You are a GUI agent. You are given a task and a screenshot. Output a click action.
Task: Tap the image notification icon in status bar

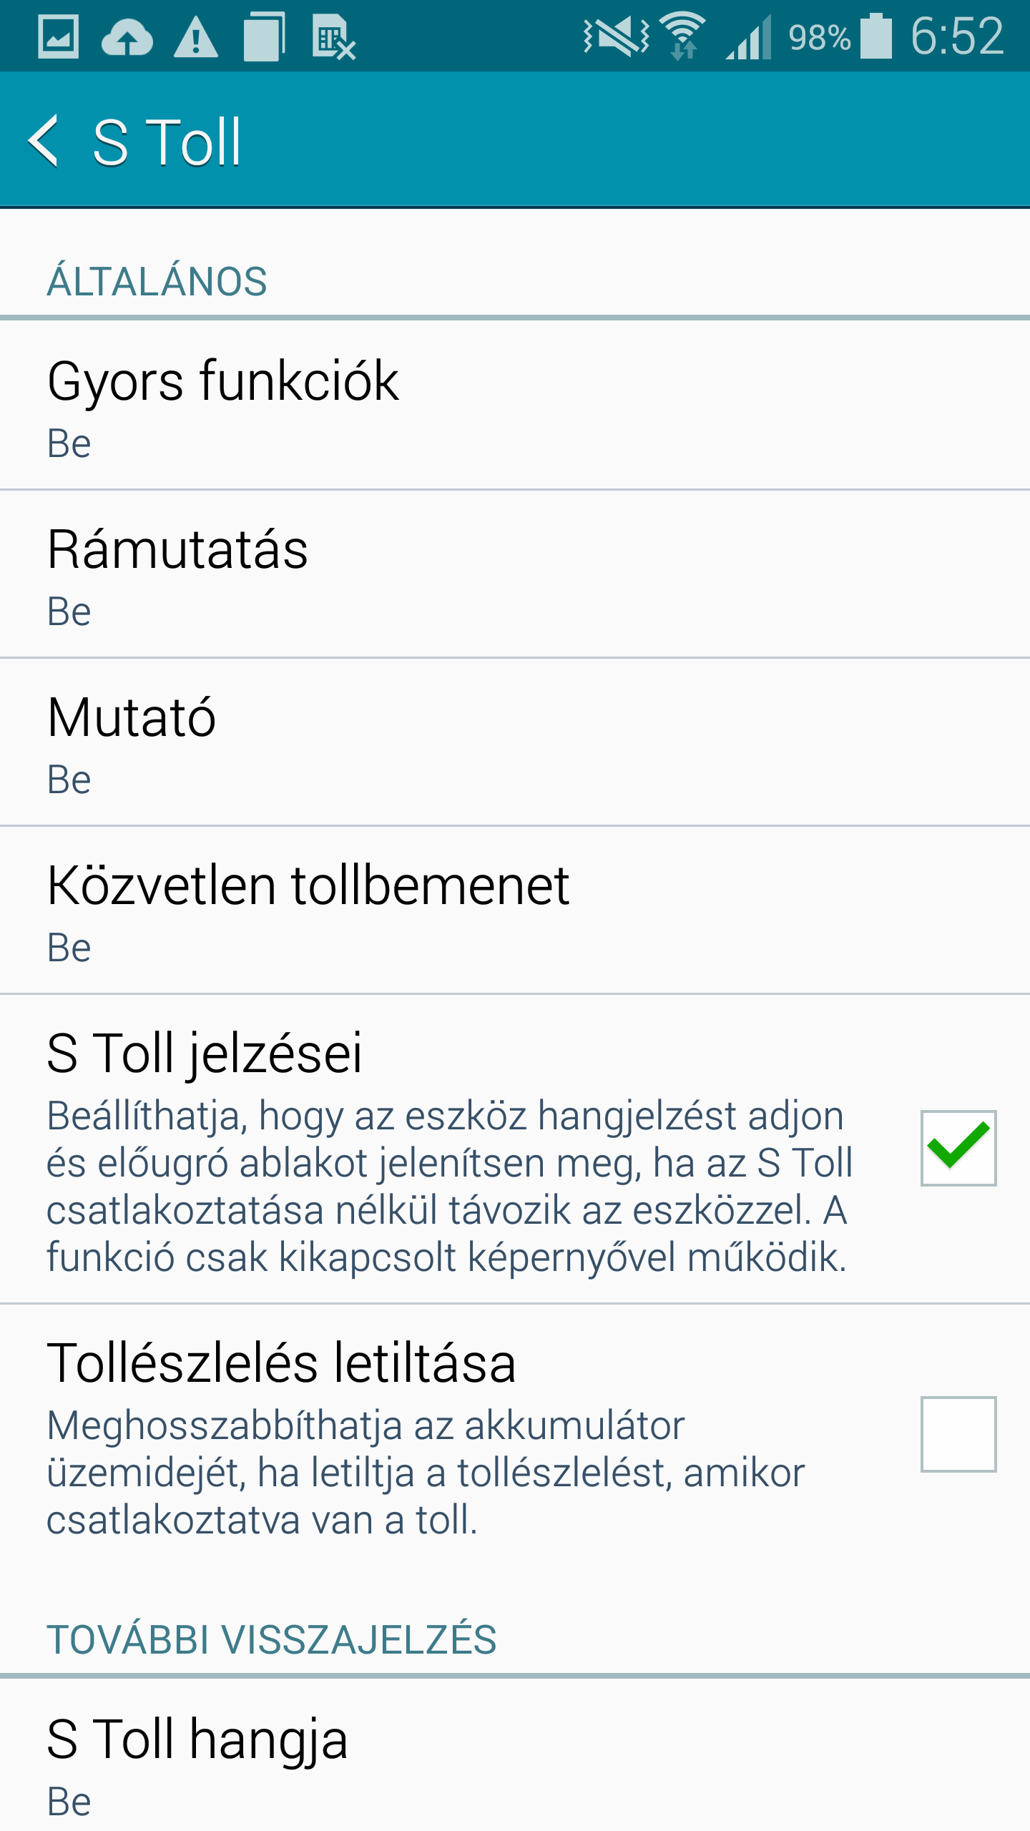pos(58,37)
